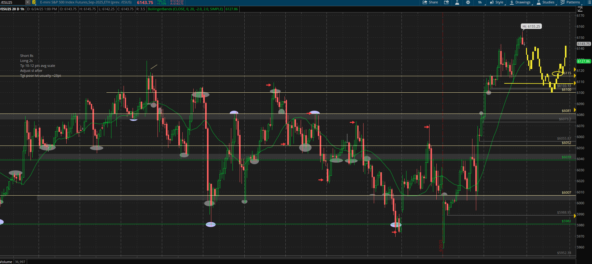Click the 'Adjust sl after' note text
Image resolution: width=592 pixels, height=264 pixels.
tap(31, 71)
